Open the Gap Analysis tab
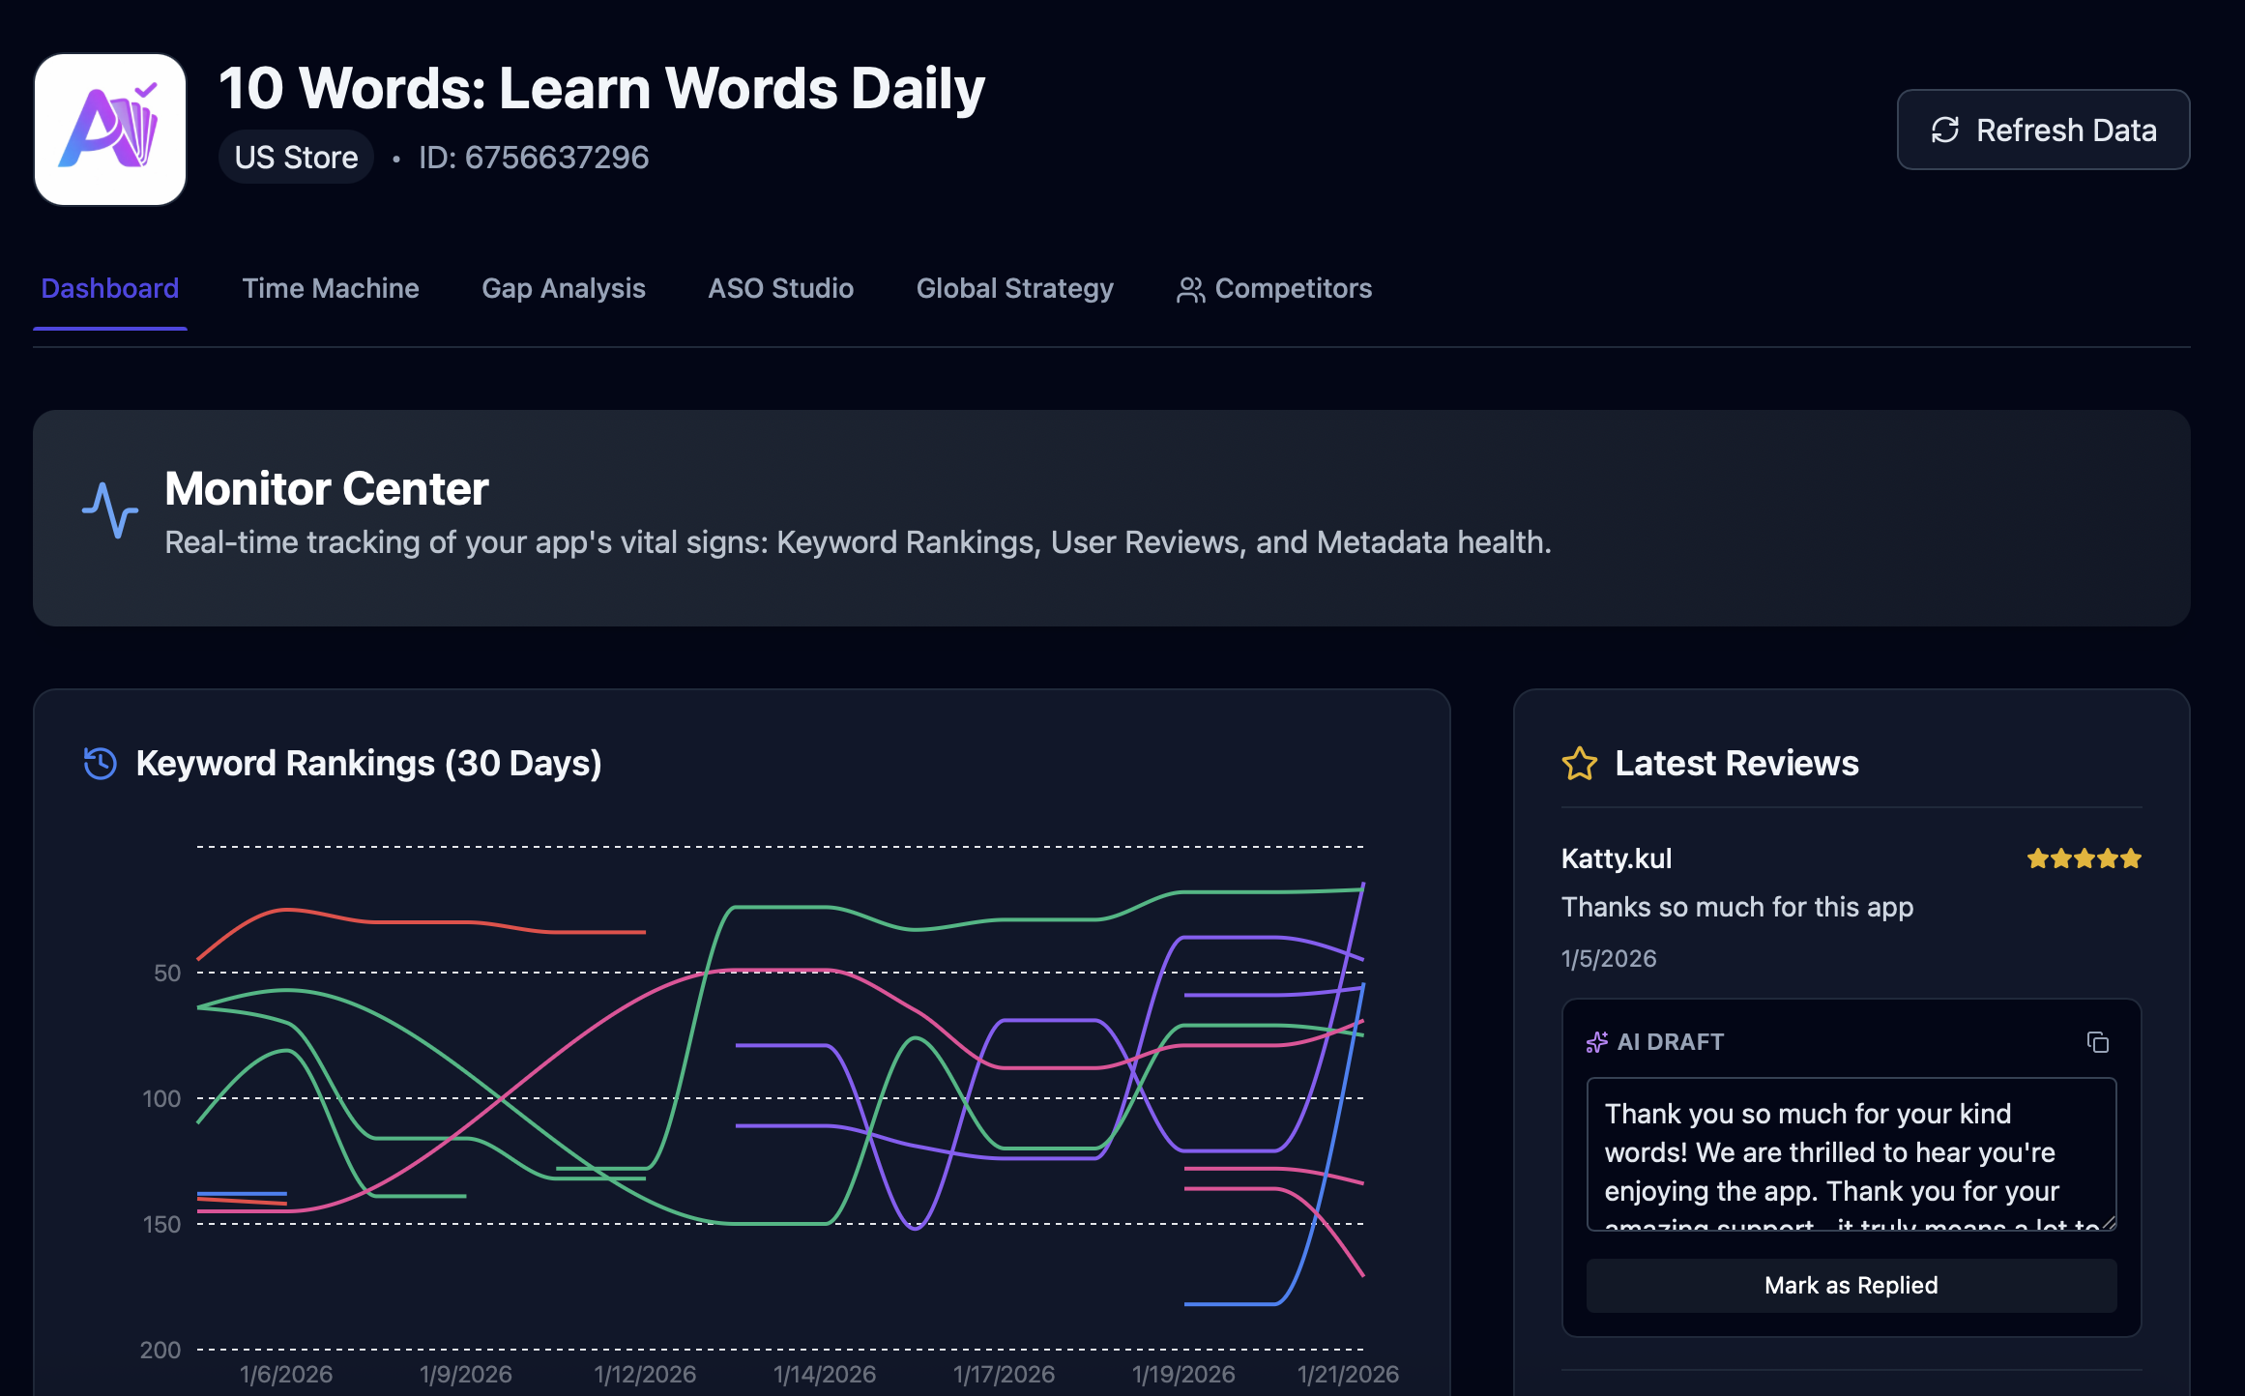2245x1396 pixels. pos(564,288)
